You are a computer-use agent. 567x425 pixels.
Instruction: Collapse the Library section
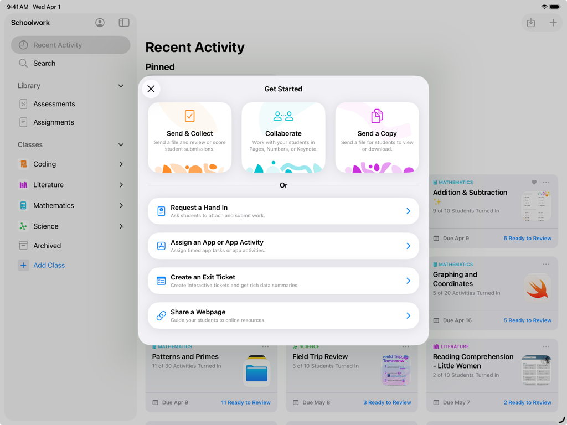(x=121, y=86)
